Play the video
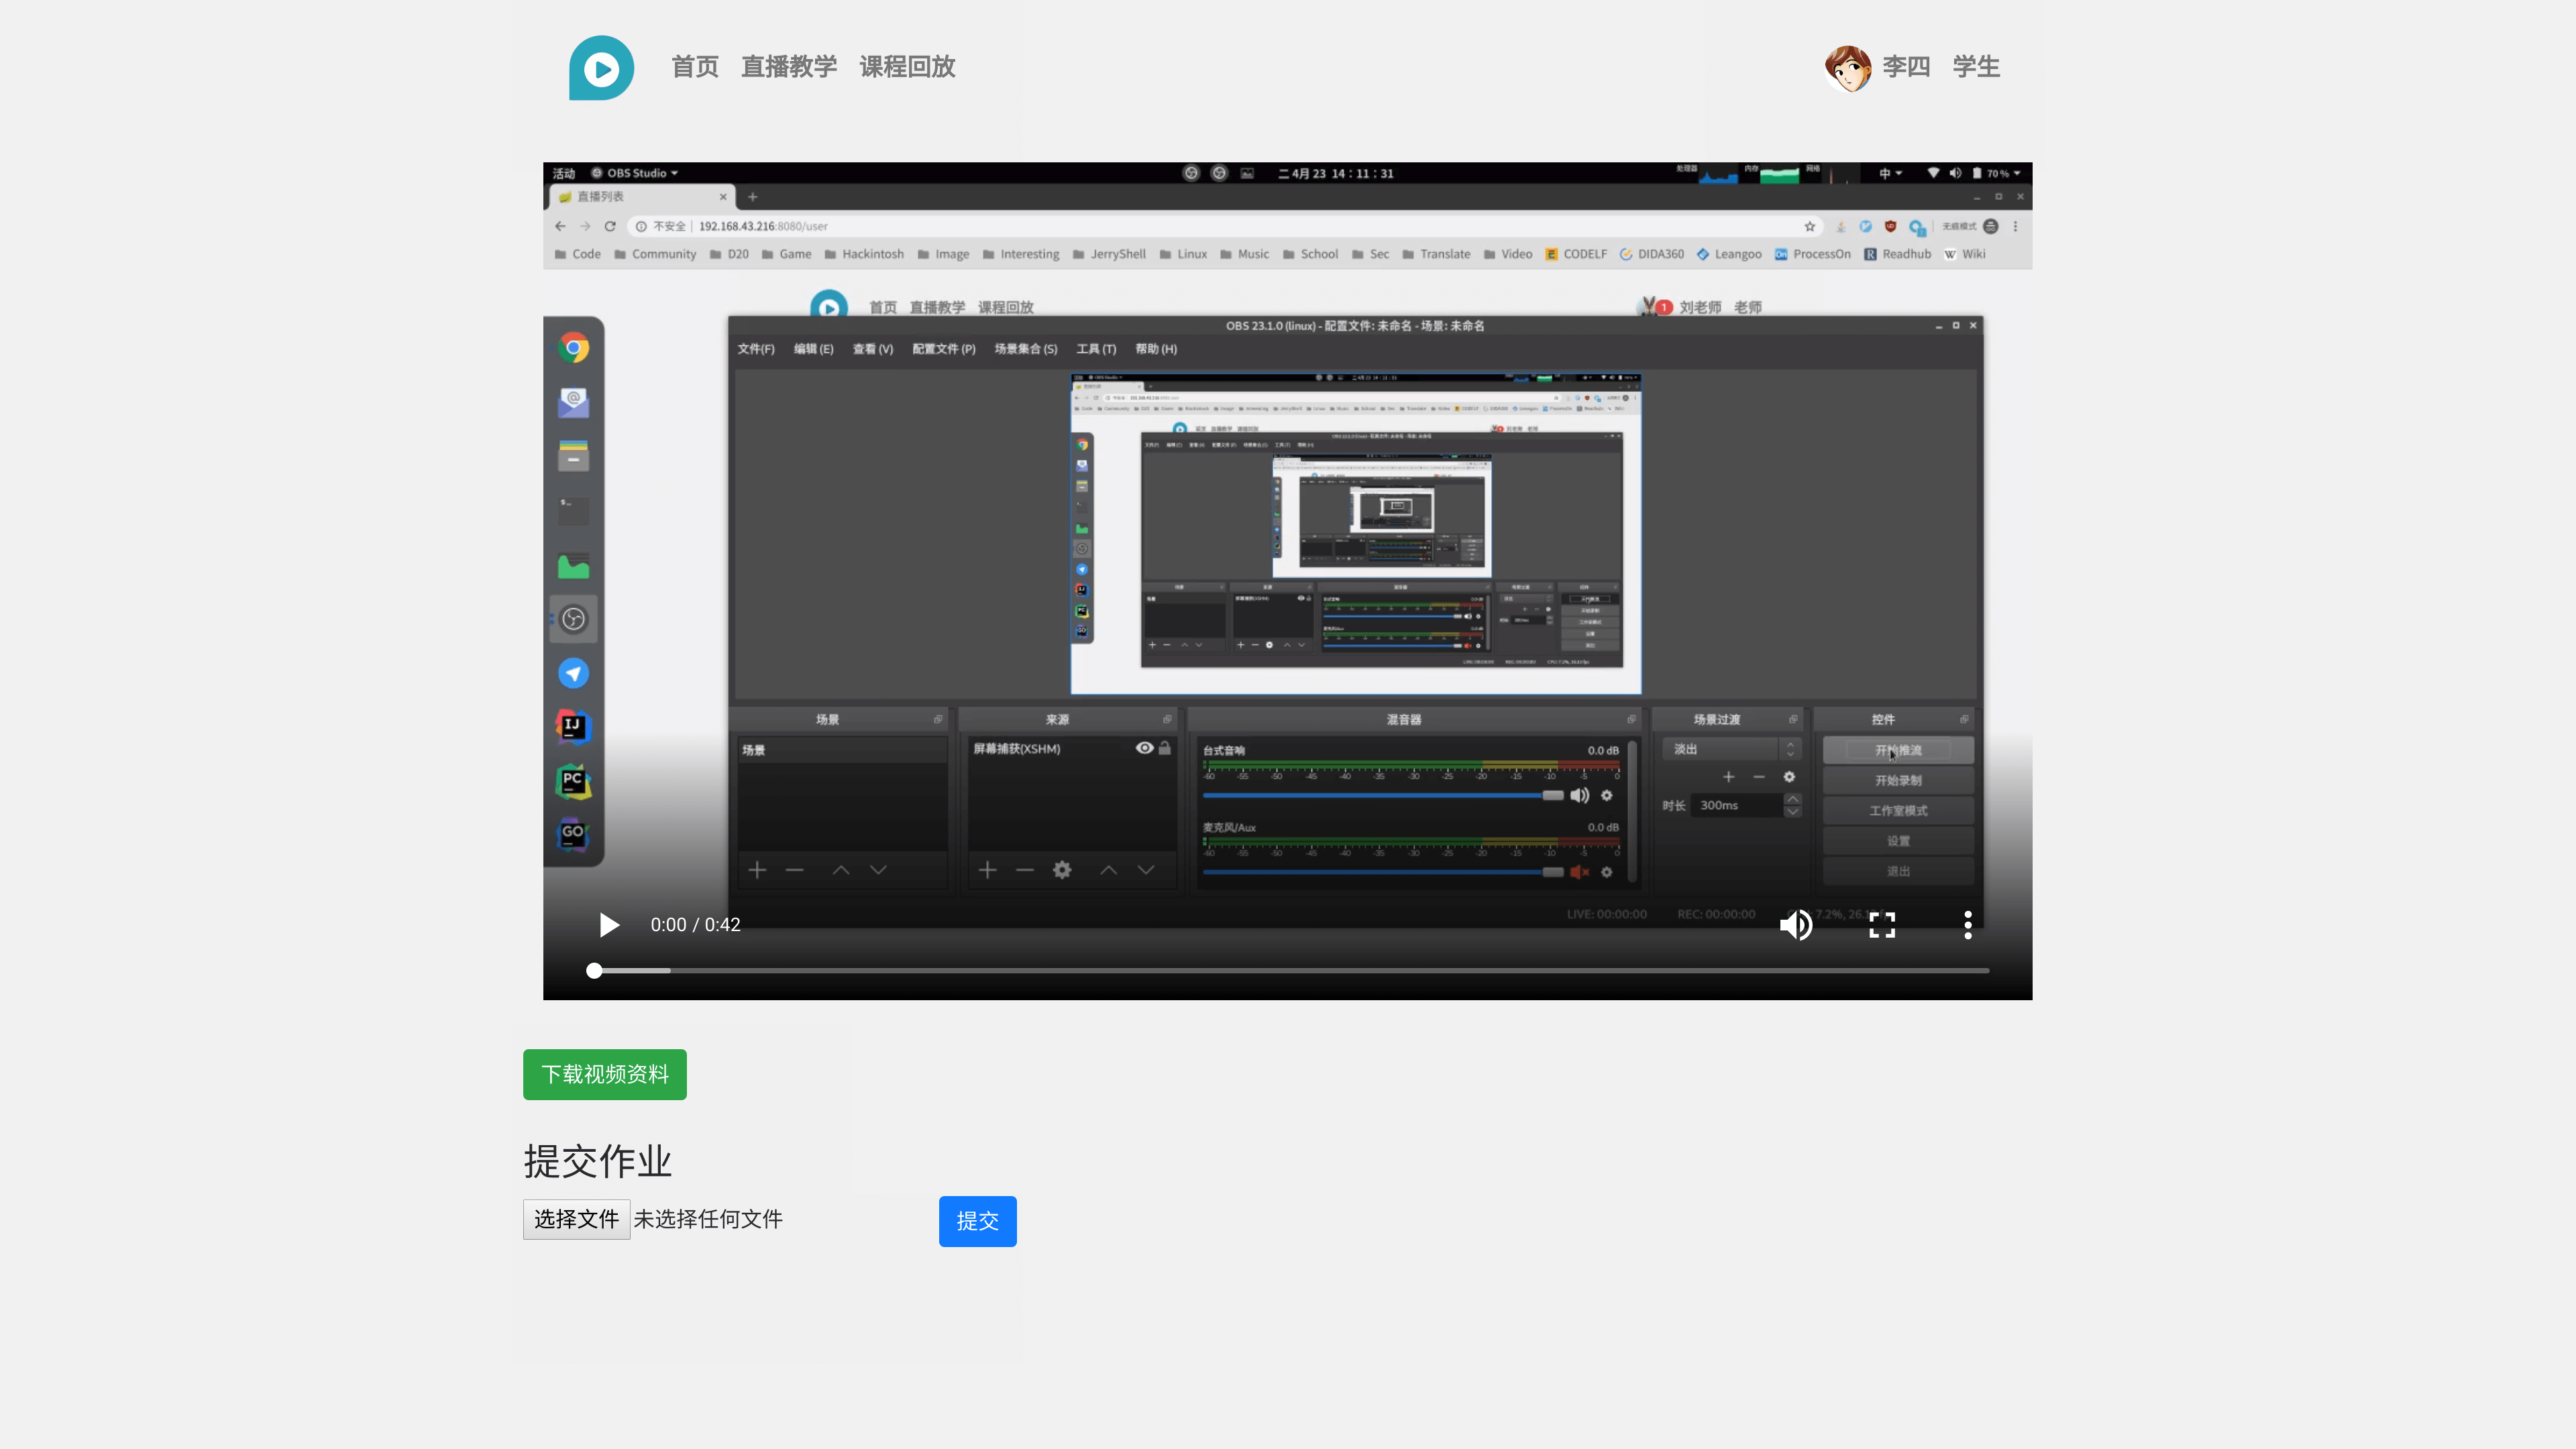The width and height of the screenshot is (2576, 1449). click(x=608, y=925)
